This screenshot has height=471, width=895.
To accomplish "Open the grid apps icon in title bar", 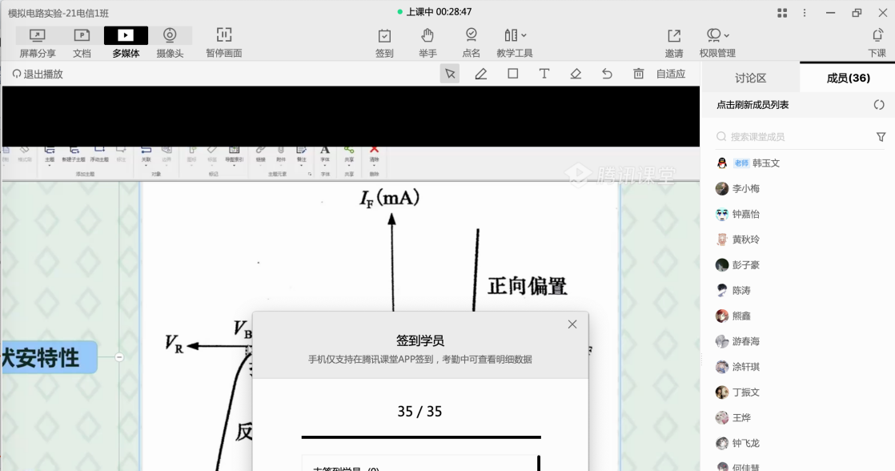I will [x=782, y=13].
